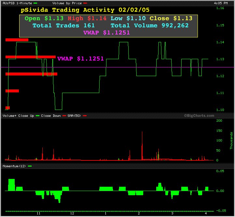The image size is (235, 217).
Task: Click the Volume by Price legend label
Action: pos(67,3)
